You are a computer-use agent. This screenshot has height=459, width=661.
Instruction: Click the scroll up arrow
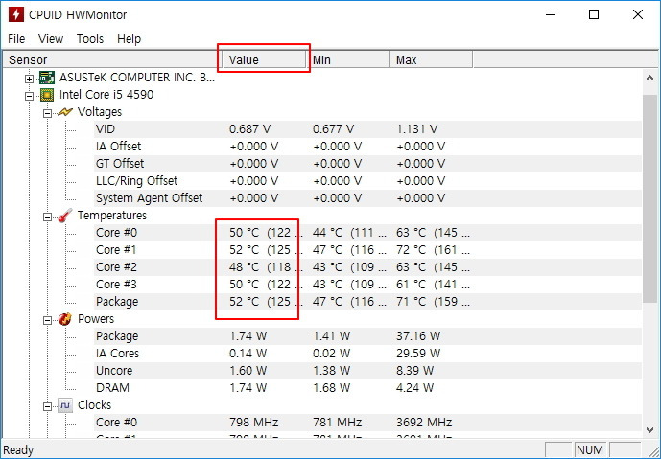[649, 79]
